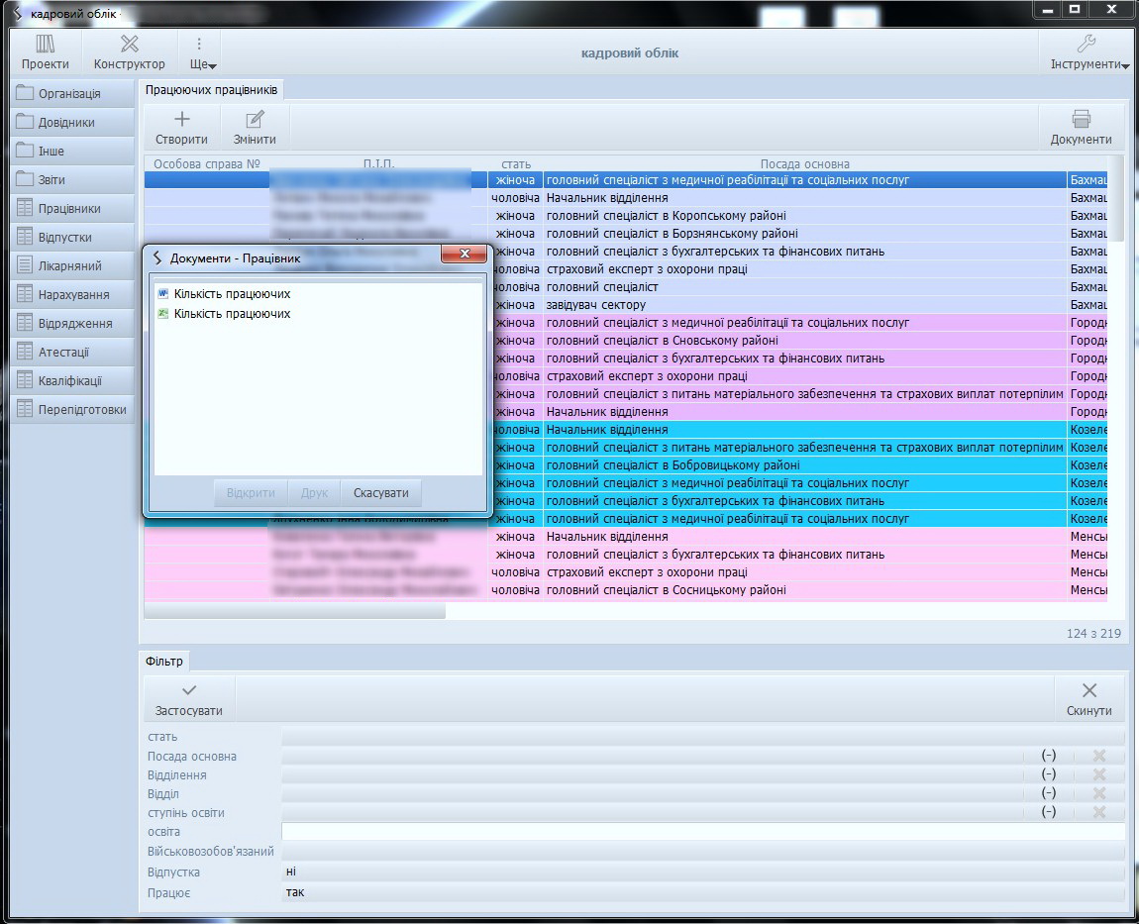Switch to Працюючих працівників tab
The image size is (1139, 924).
click(211, 90)
